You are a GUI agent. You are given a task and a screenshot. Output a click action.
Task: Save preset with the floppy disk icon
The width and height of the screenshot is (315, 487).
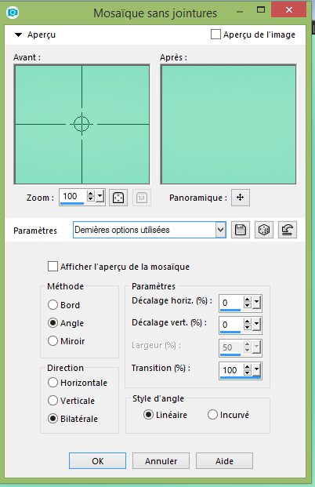(x=241, y=230)
